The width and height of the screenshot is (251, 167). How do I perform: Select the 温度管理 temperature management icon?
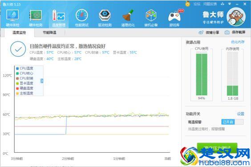[59, 16]
